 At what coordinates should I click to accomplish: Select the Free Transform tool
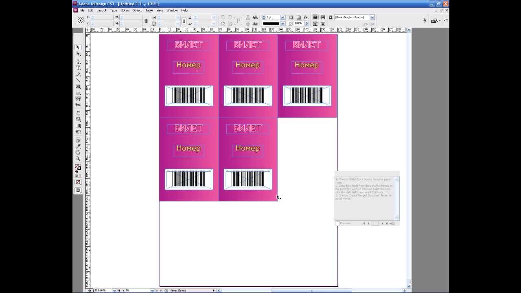[78, 131]
